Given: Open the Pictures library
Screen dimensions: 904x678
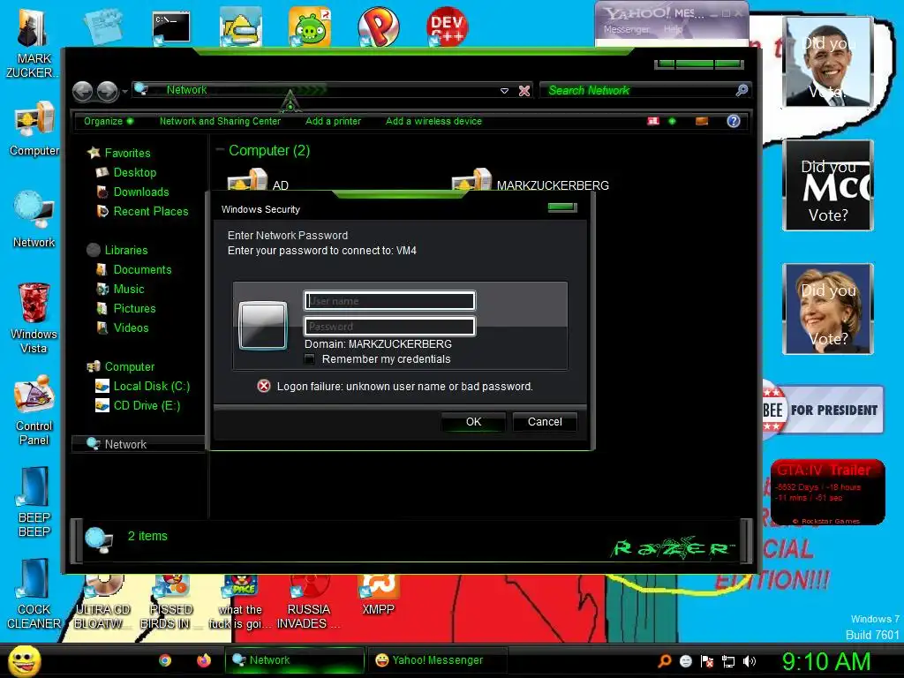Looking at the screenshot, I should pyautogui.click(x=125, y=308).
